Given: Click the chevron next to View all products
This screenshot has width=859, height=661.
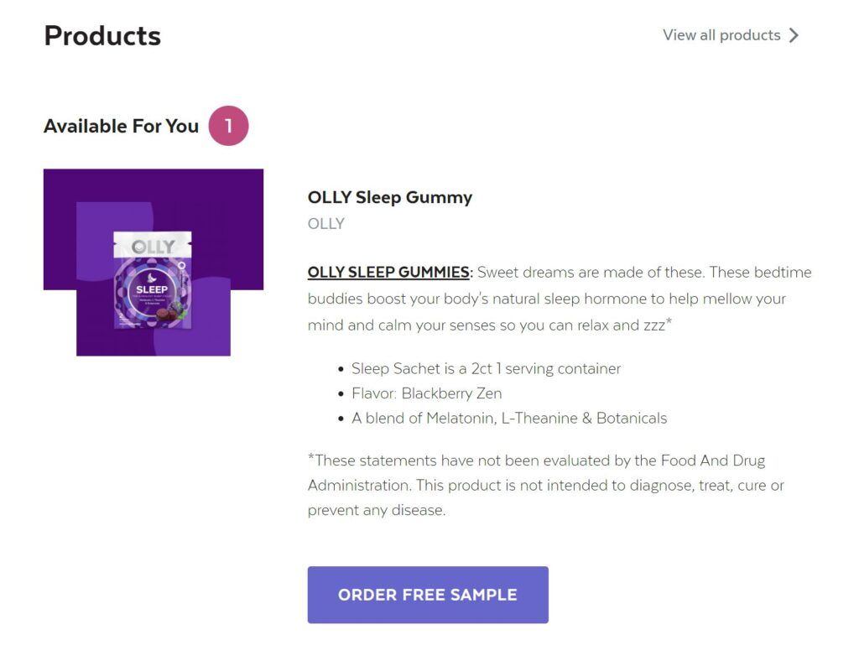Looking at the screenshot, I should pos(793,35).
